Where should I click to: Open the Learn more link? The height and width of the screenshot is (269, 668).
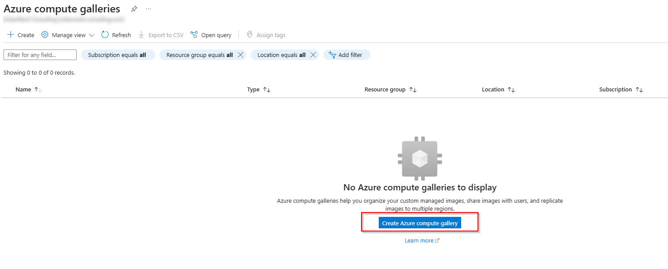419,240
